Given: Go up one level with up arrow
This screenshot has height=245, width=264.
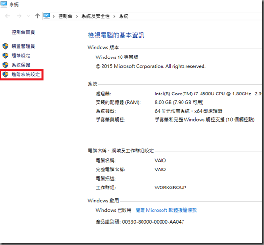Looking at the screenshot, I should coord(37,16).
